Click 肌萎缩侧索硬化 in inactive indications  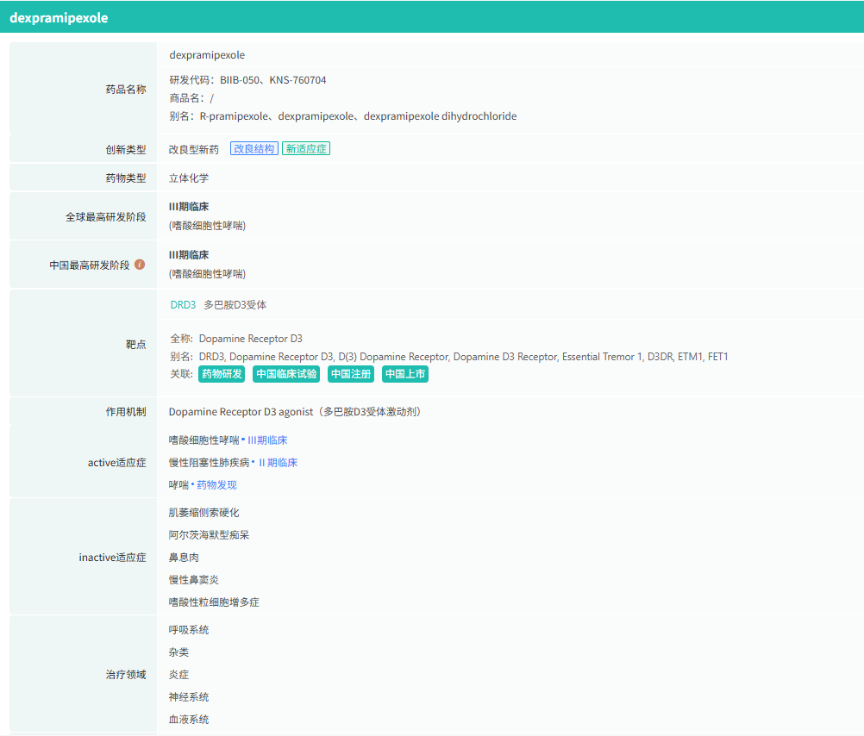203,513
